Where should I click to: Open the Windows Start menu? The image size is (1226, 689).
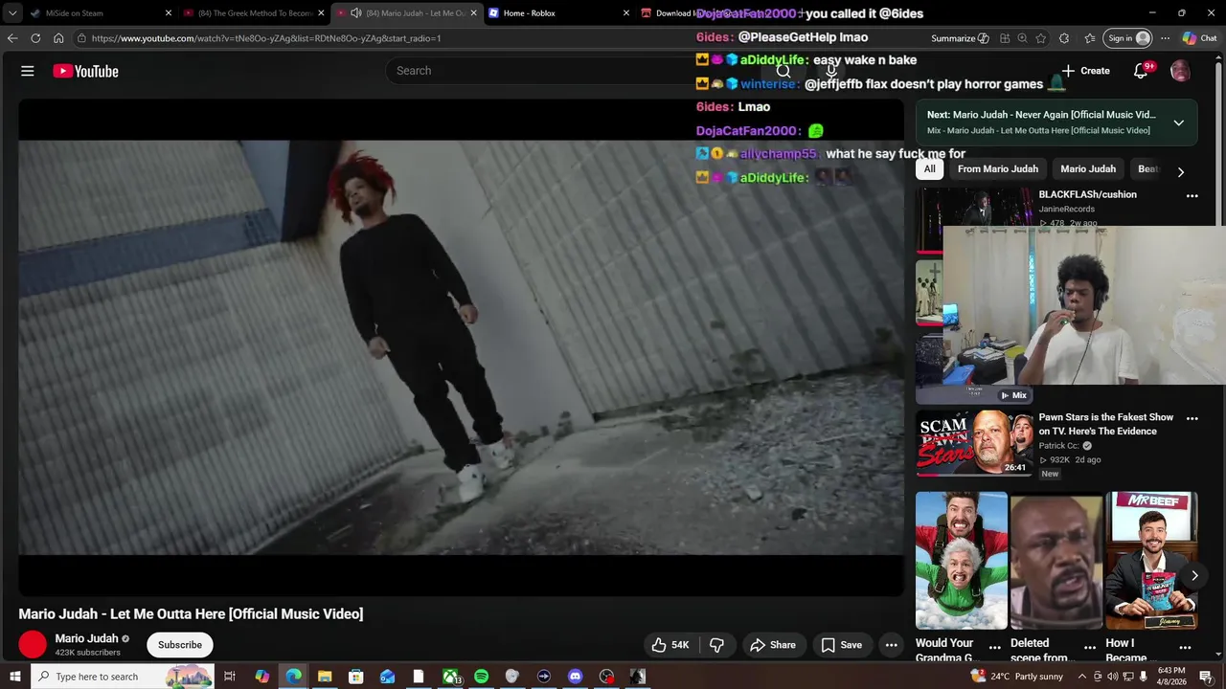click(14, 677)
